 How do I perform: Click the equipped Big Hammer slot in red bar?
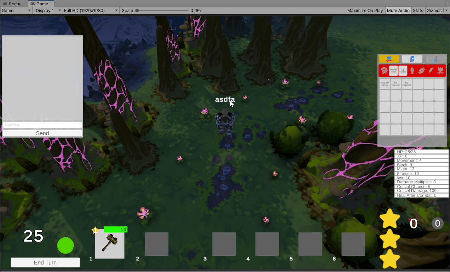click(x=403, y=71)
